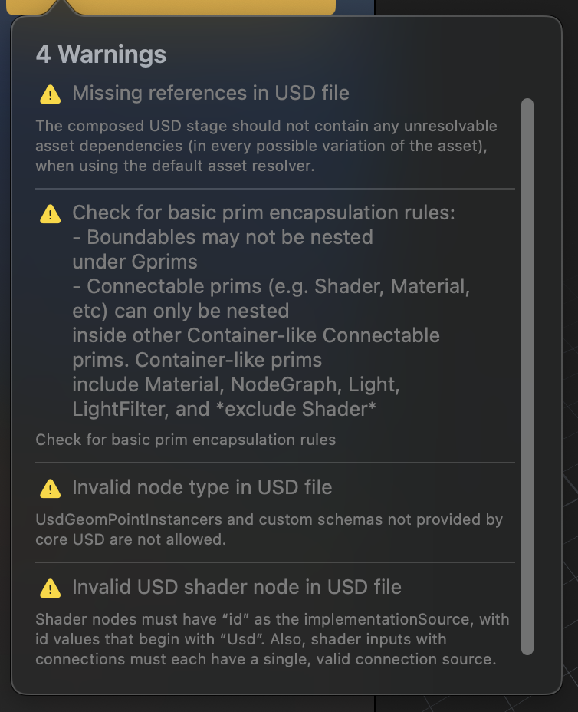Image resolution: width=578 pixels, height=712 pixels.
Task: Click the warnings list vertical scrollbar
Action: tap(527, 376)
